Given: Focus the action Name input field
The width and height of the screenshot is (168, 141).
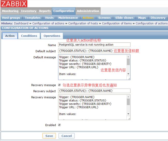Looking at the screenshot, I should [94, 45].
